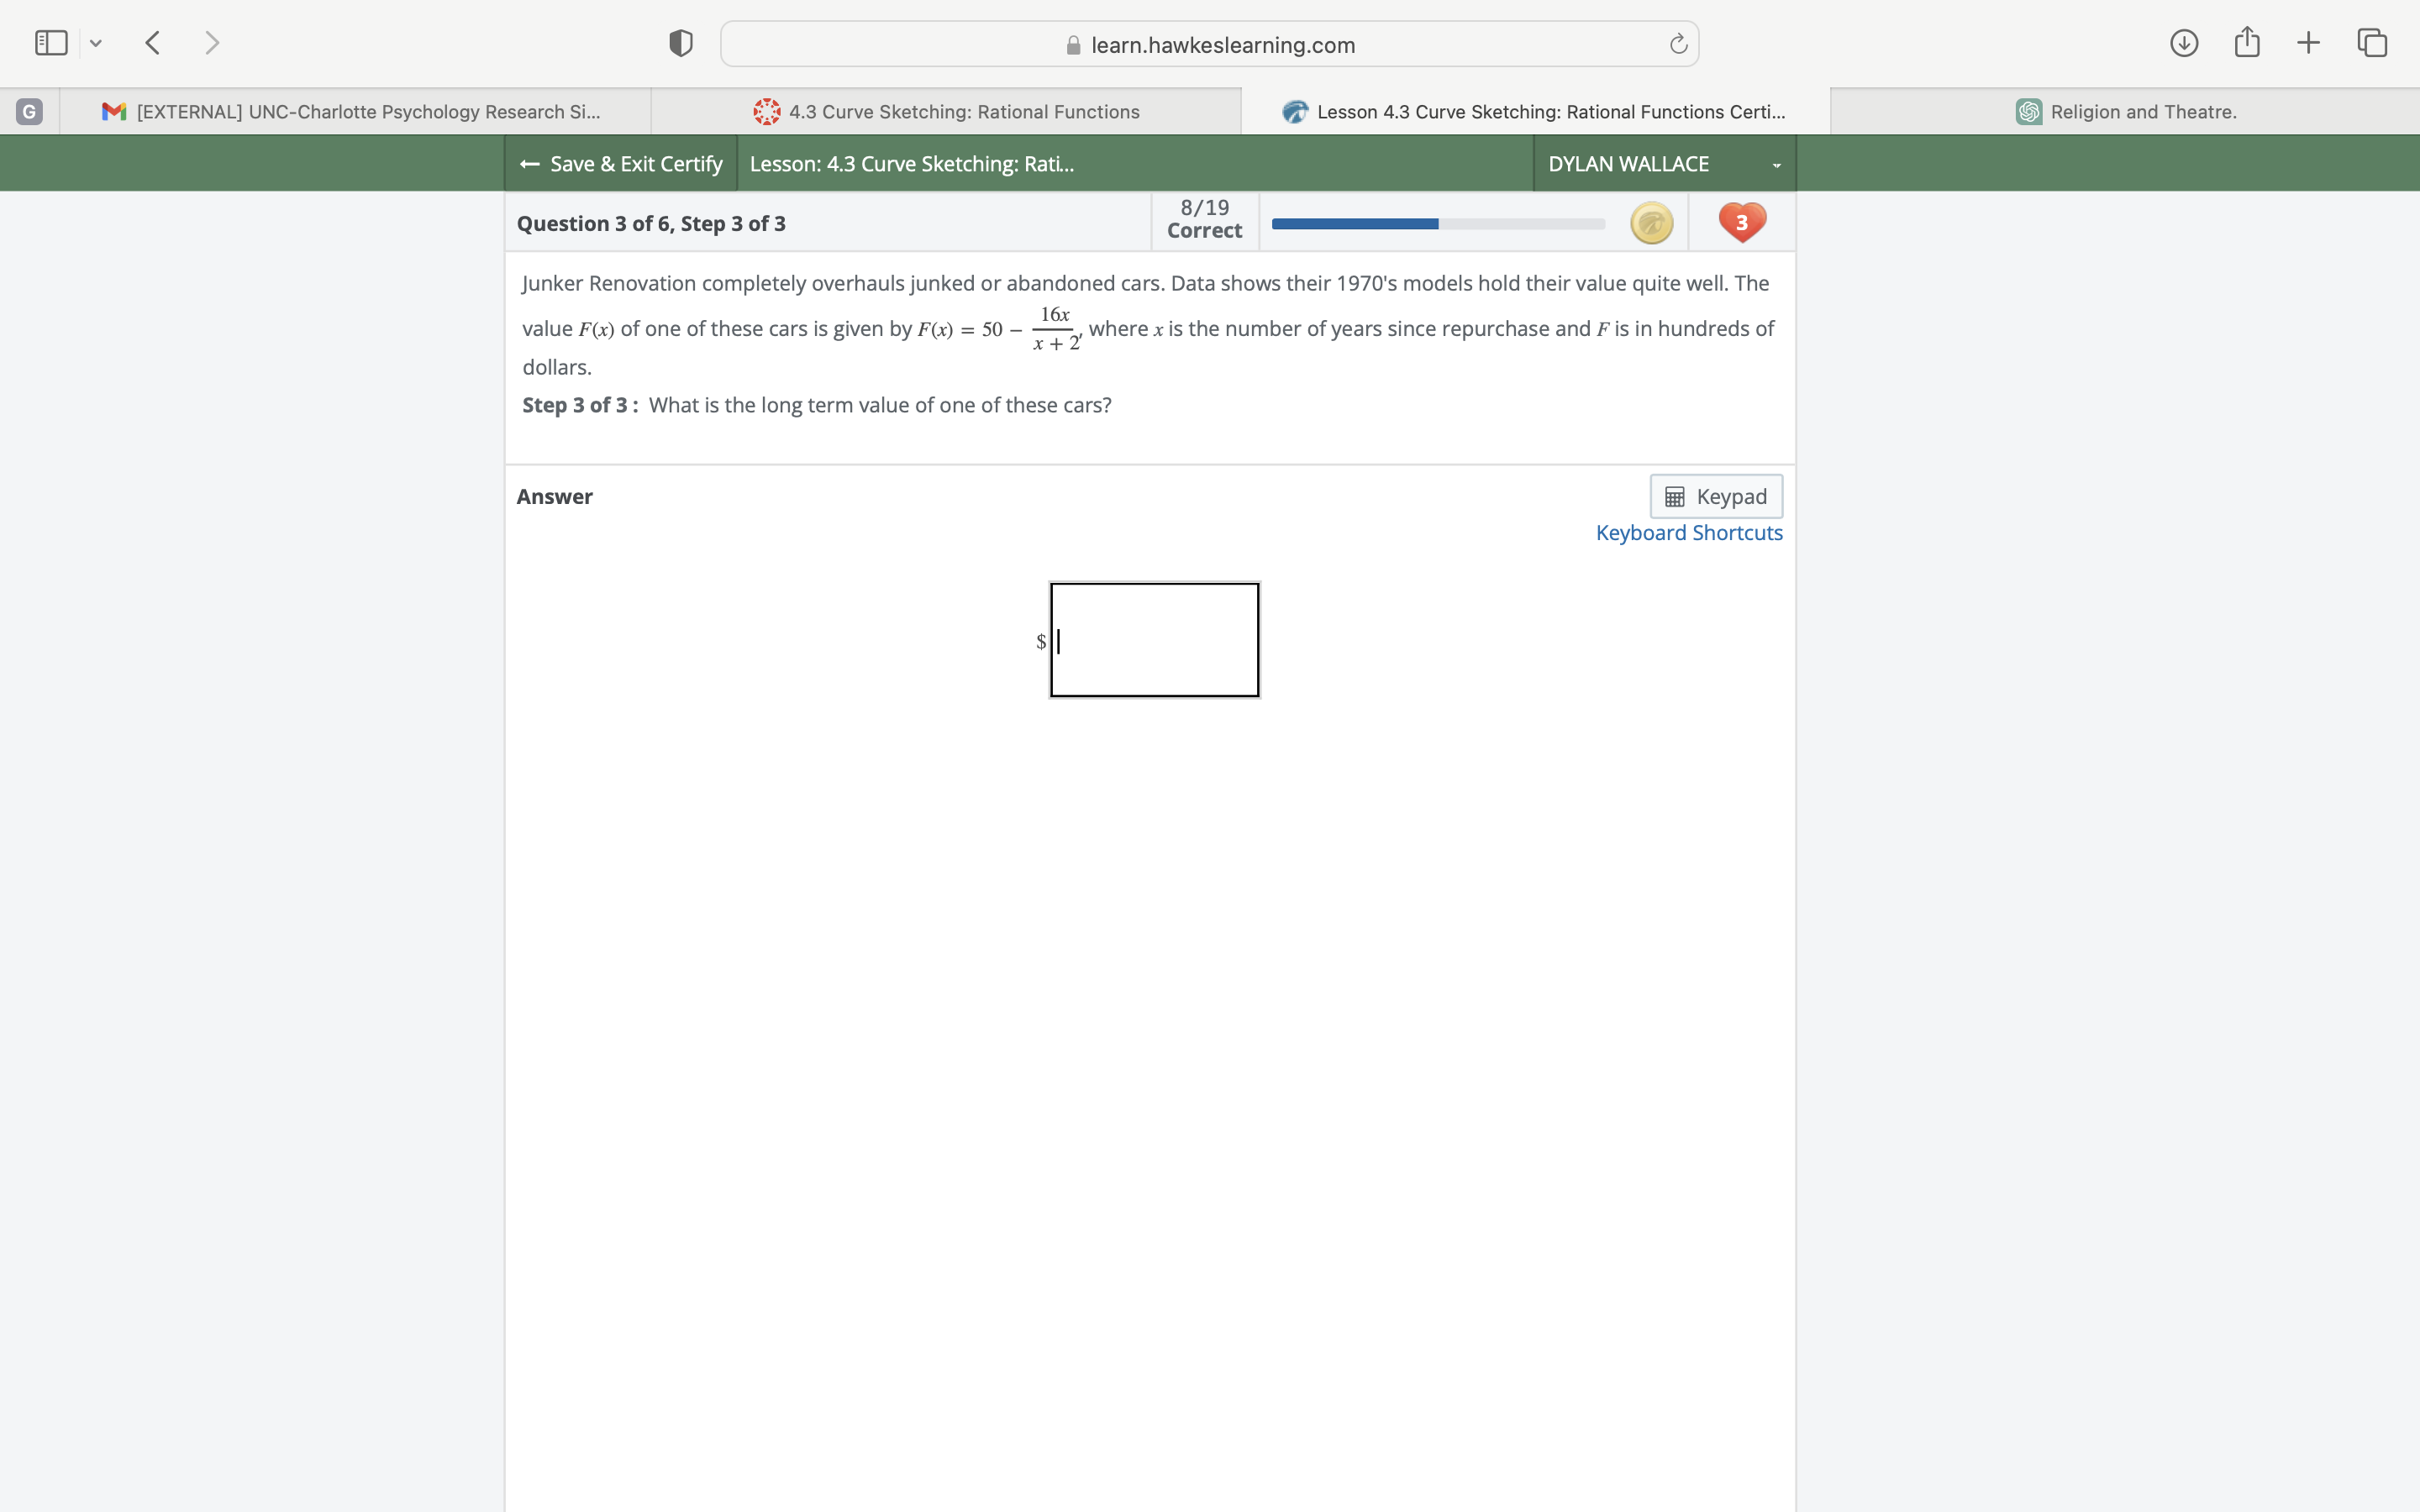Expand the sidebar options chevron

click(96, 42)
